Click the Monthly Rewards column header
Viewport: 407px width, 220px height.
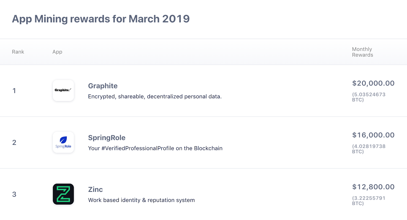coord(362,52)
